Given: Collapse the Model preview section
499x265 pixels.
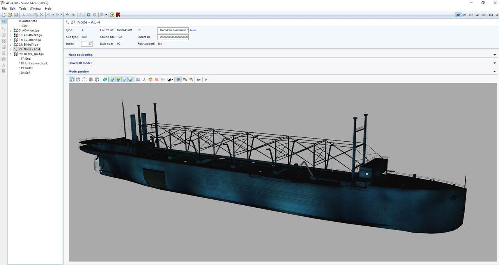Looking at the screenshot, I should pos(495,71).
